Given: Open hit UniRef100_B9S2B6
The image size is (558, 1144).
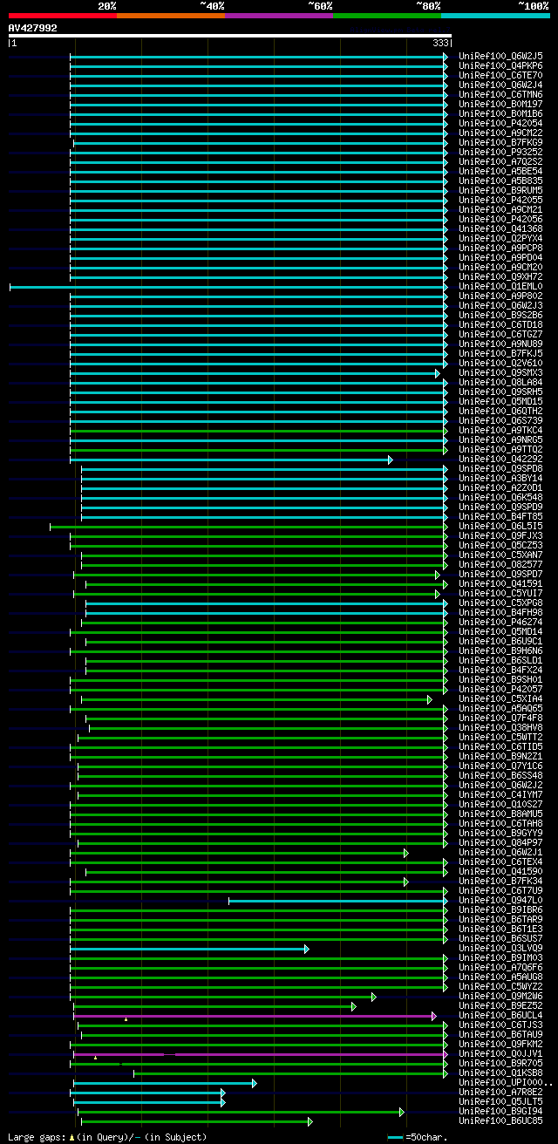Looking at the screenshot, I should [500, 315].
